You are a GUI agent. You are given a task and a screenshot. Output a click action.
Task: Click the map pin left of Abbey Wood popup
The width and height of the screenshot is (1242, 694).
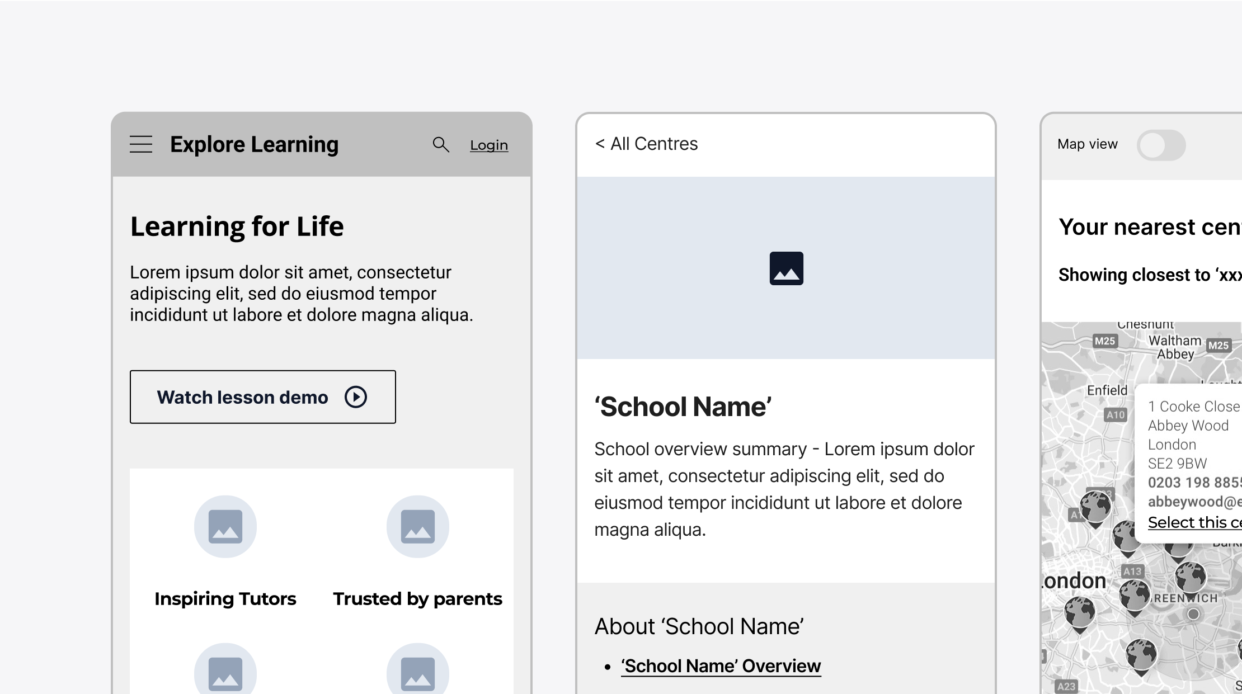click(1095, 507)
